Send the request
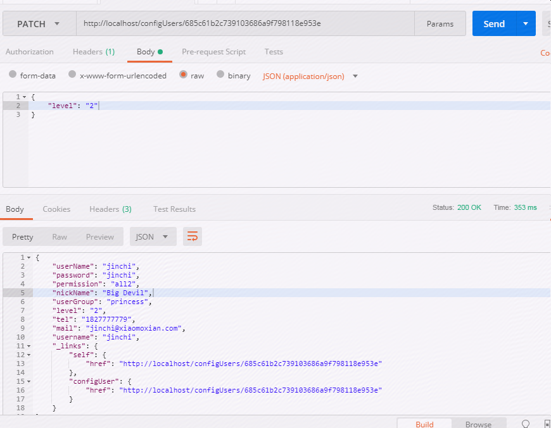The width and height of the screenshot is (551, 428). point(494,23)
